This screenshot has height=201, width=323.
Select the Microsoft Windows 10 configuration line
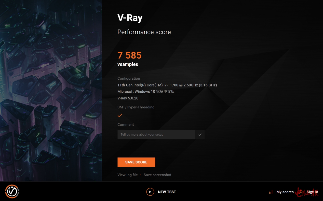[146, 92]
